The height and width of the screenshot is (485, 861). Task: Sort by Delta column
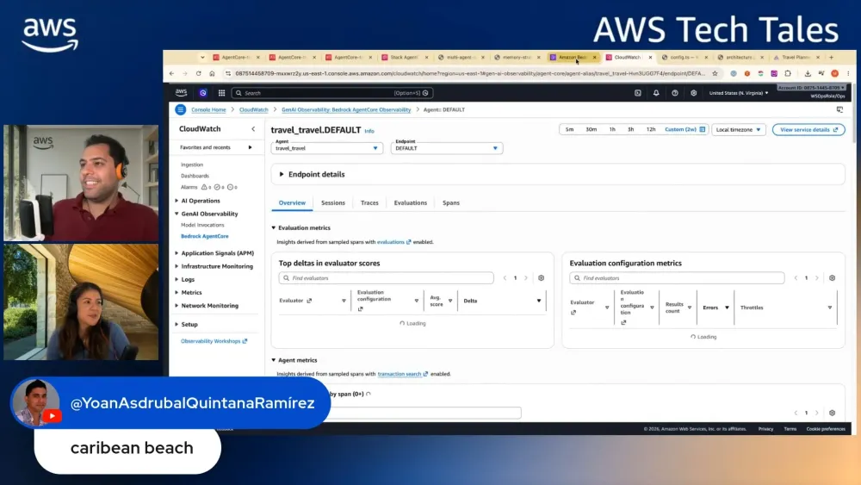tap(539, 301)
